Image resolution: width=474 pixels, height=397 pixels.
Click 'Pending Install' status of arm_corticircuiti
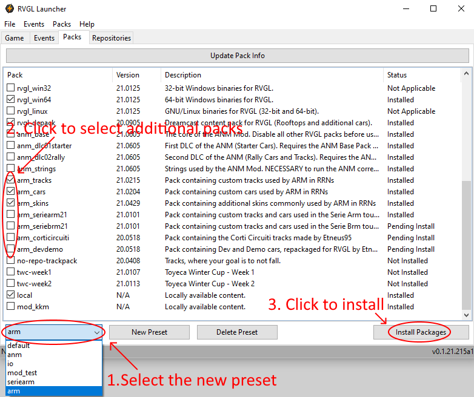[411, 238]
